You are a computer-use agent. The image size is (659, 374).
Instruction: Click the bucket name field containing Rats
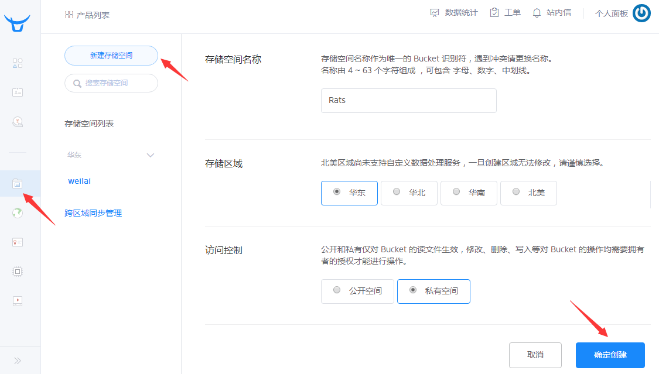(x=408, y=101)
